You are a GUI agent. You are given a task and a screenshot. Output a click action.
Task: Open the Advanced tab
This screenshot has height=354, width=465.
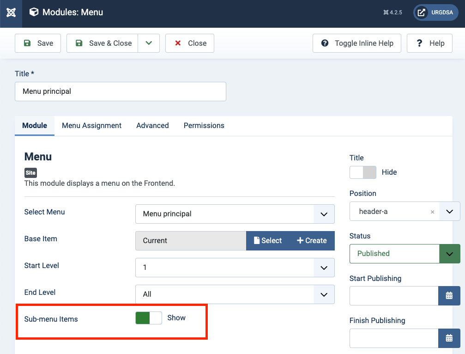pos(152,126)
